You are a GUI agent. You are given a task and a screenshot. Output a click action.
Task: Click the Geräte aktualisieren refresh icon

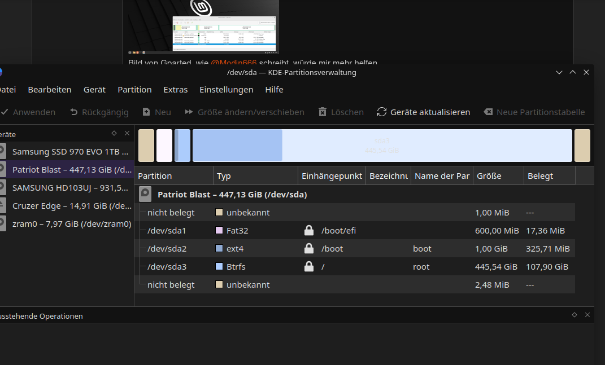pyautogui.click(x=382, y=112)
